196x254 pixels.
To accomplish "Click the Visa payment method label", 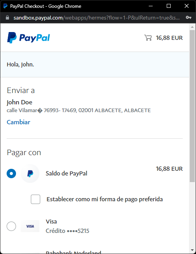I will pos(51,222).
